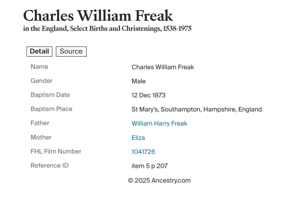Click the Father field label
Screen dimensions: 299x201
click(40, 123)
